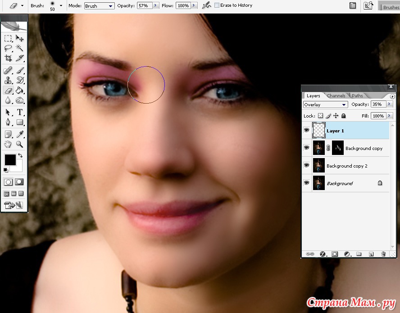This screenshot has height=313, width=400.
Task: Click the Add layer mask icon
Action: 335,254
